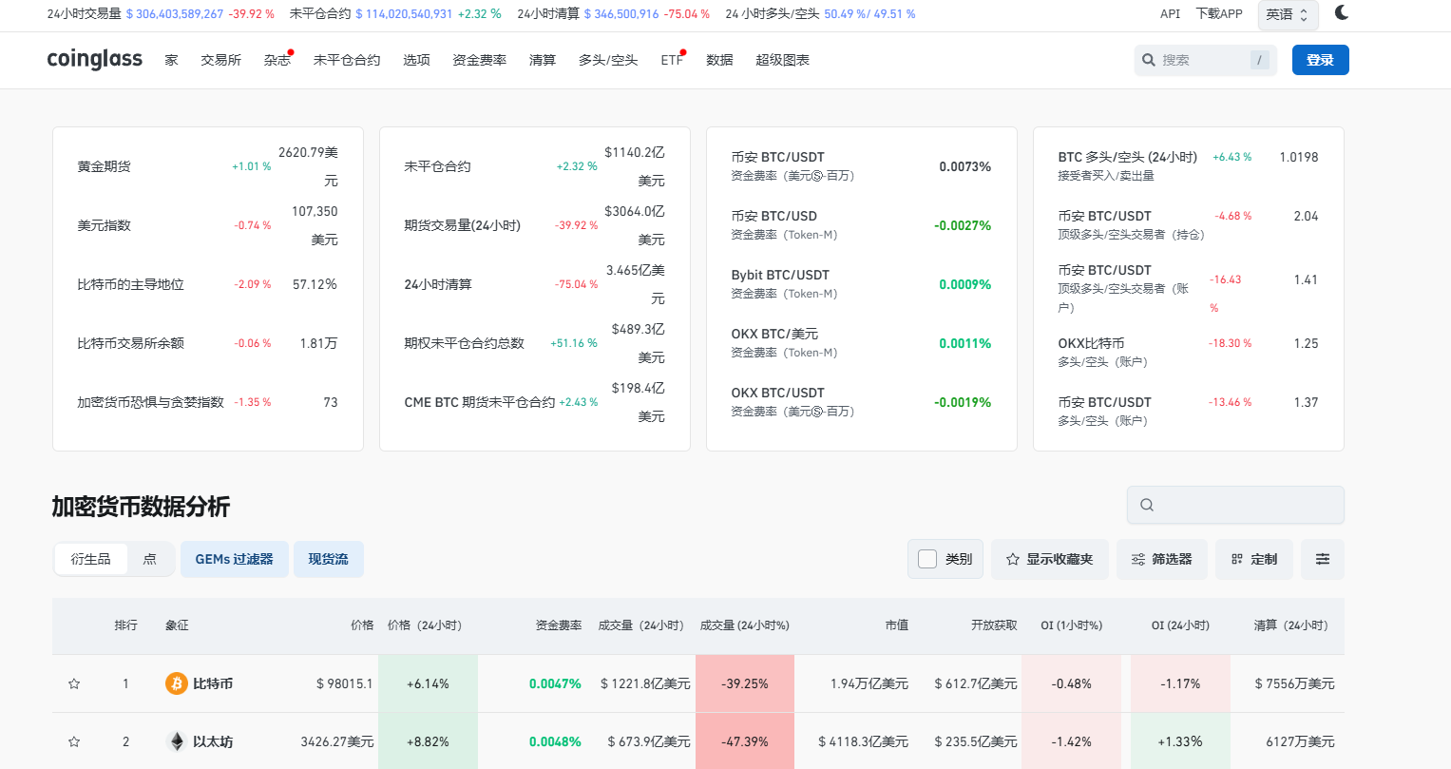This screenshot has height=769, width=1451.
Task: Sort by 排行 column header
Action: 126,625
